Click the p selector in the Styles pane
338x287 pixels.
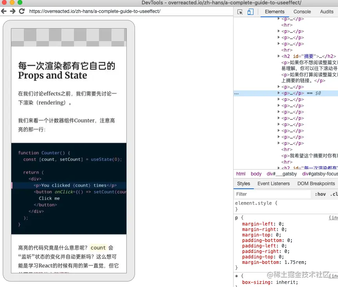click(x=236, y=218)
